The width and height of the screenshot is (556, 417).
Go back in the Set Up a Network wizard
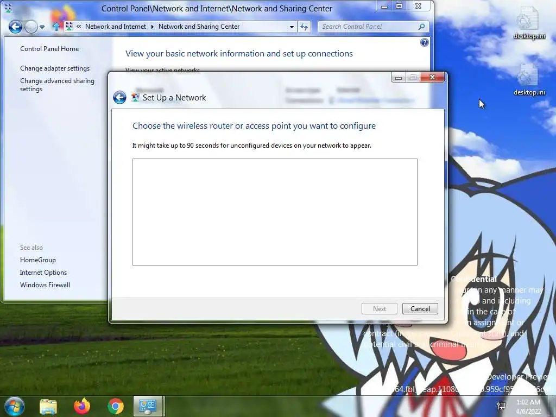119,98
